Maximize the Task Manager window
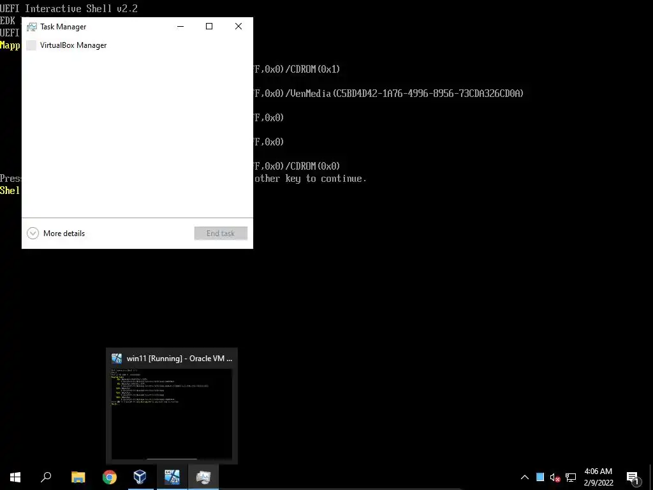This screenshot has height=490, width=653. point(209,26)
